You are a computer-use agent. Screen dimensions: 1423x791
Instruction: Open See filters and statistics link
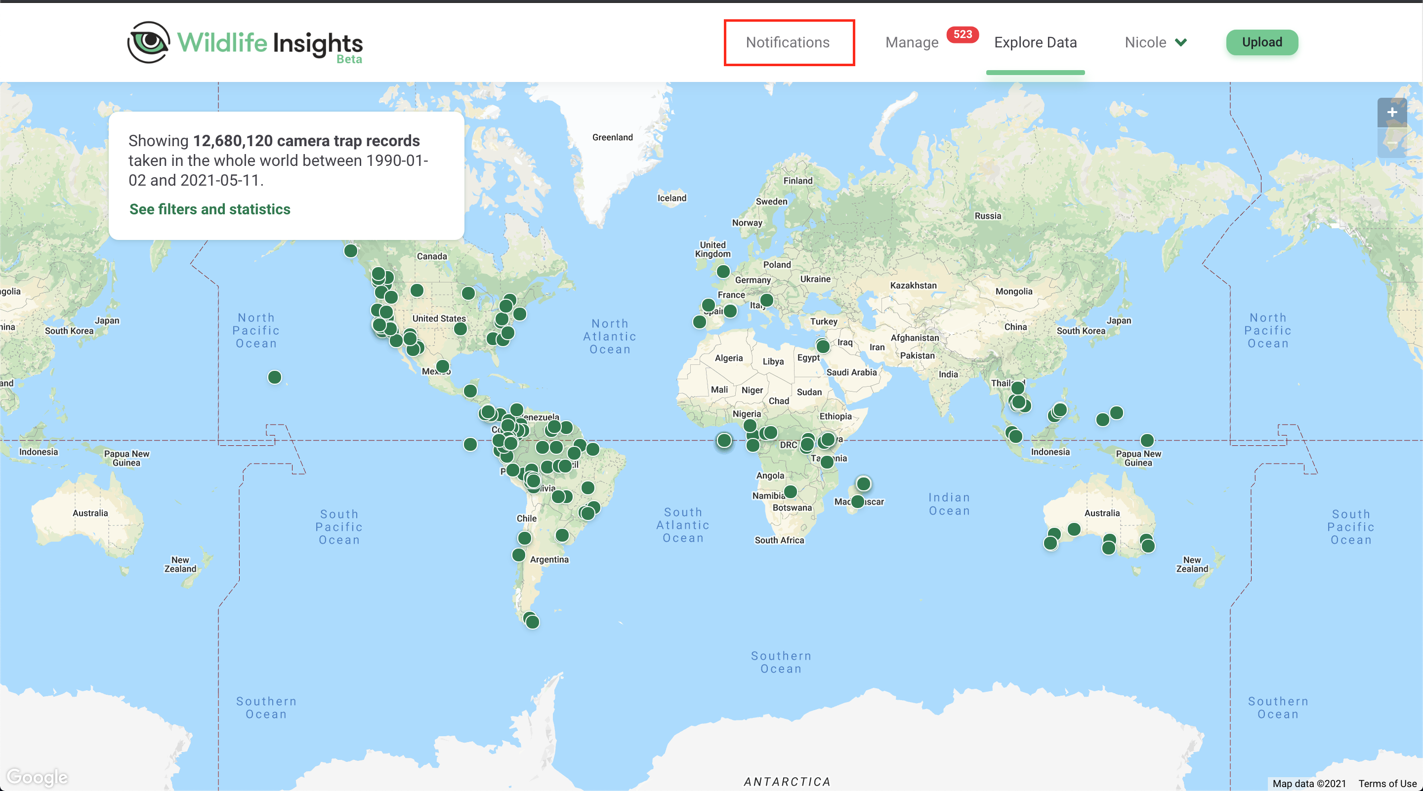[x=209, y=209]
